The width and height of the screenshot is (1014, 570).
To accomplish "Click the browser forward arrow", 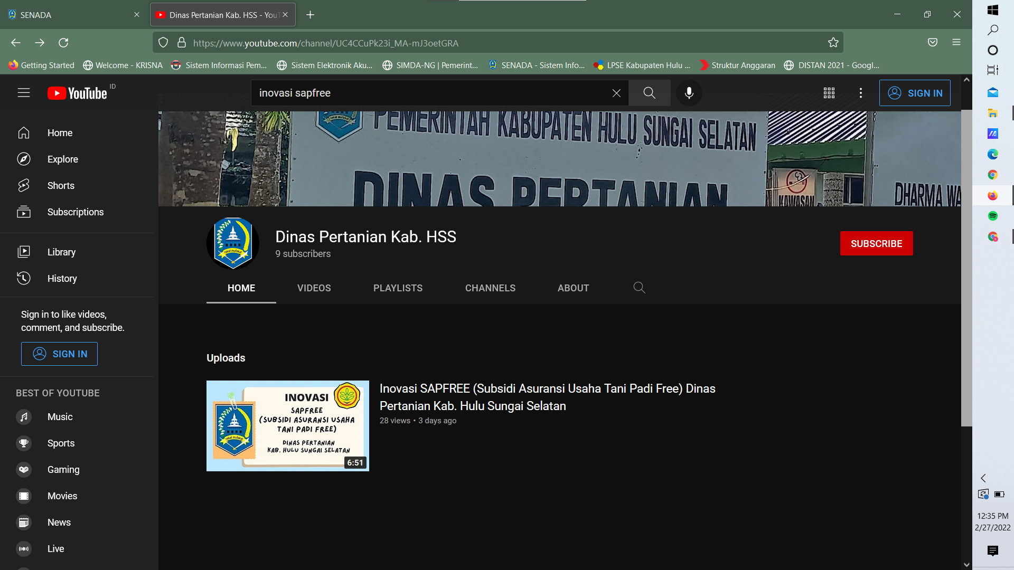I will (x=40, y=43).
